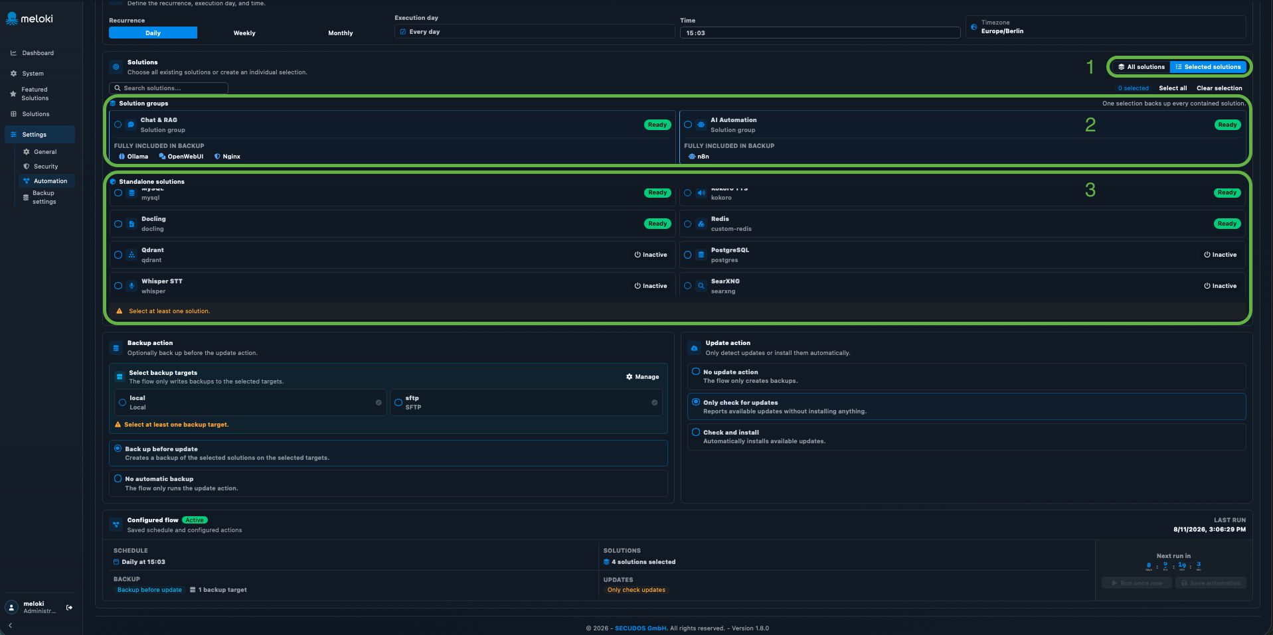Click the Whisper STT microphone icon
Screen dimensions: 1273x635
pos(131,287)
